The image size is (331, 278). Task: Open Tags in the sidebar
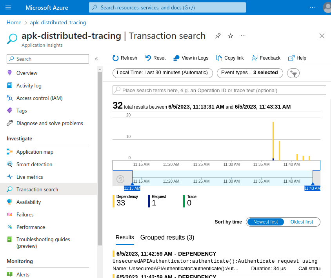(x=48, y=111)
